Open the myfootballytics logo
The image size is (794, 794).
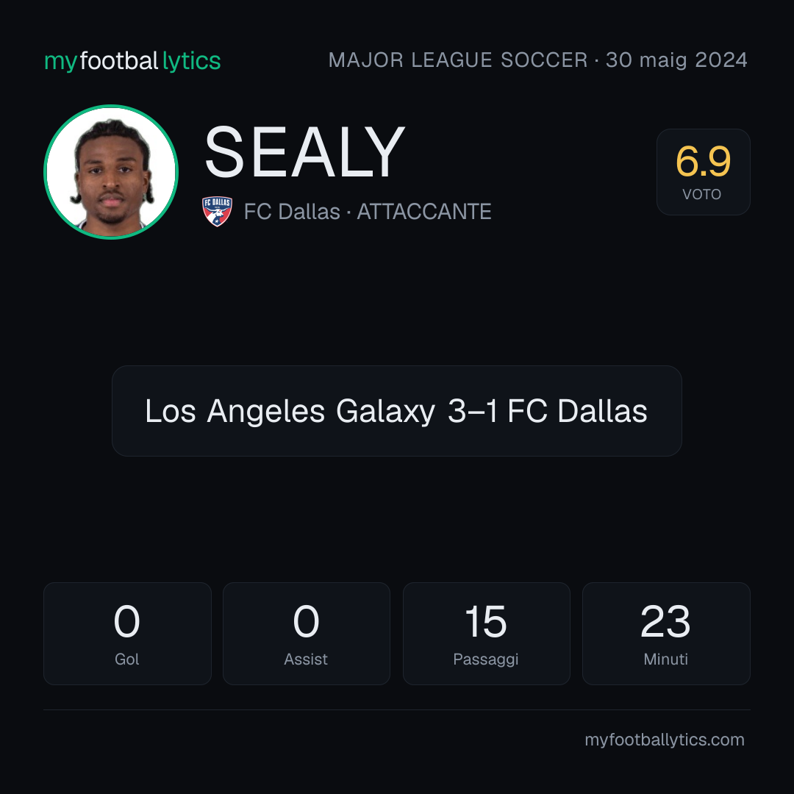(132, 61)
